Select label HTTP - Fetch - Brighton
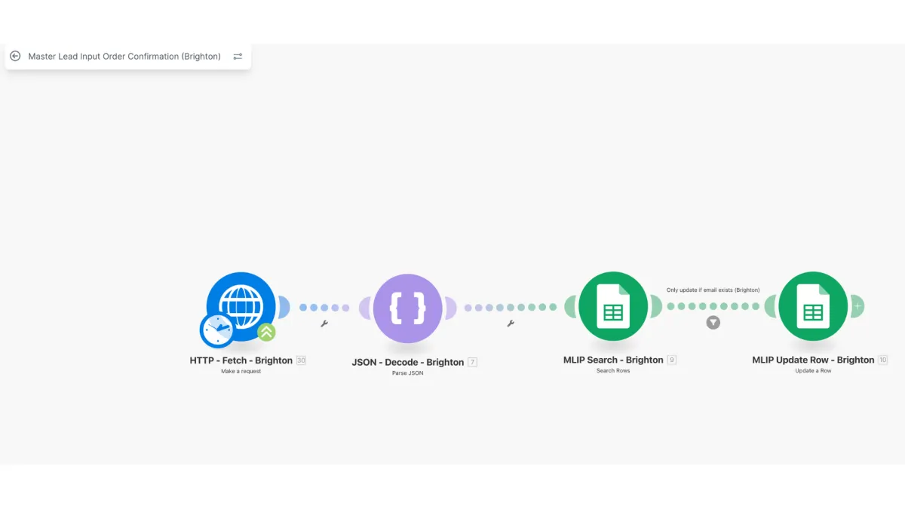The width and height of the screenshot is (905, 509). pyautogui.click(x=241, y=360)
